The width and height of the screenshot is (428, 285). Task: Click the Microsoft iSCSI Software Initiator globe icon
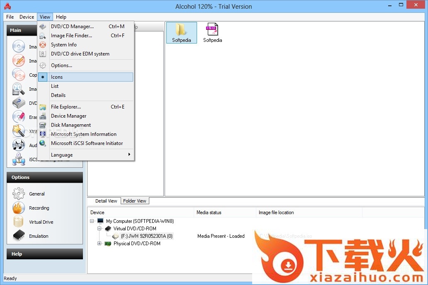(x=43, y=143)
